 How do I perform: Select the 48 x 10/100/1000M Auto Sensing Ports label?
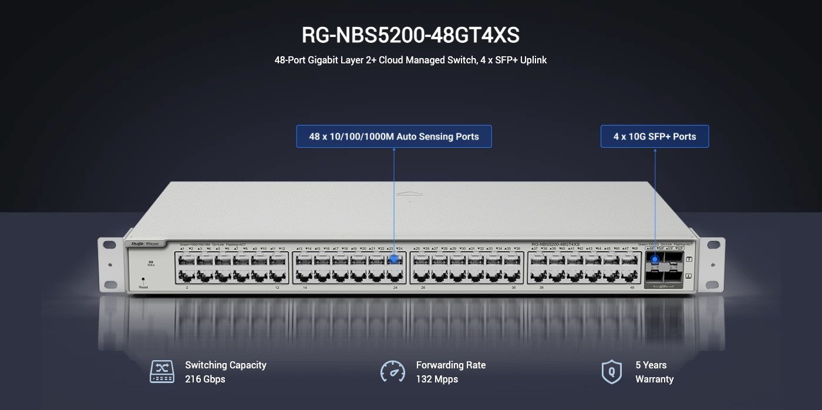click(394, 137)
